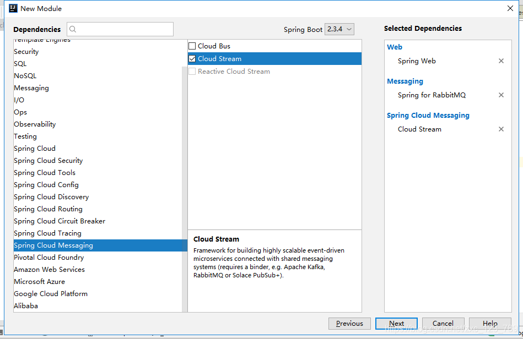Select the Pivotal Cloud Foundry category
Screen dimensions: 523x339
[x=98, y=258]
